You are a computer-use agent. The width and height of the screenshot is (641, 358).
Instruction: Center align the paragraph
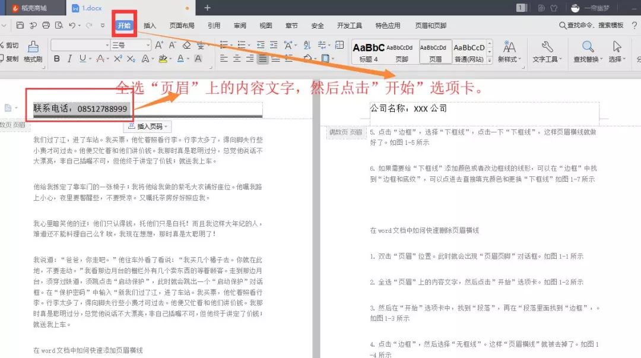237,59
